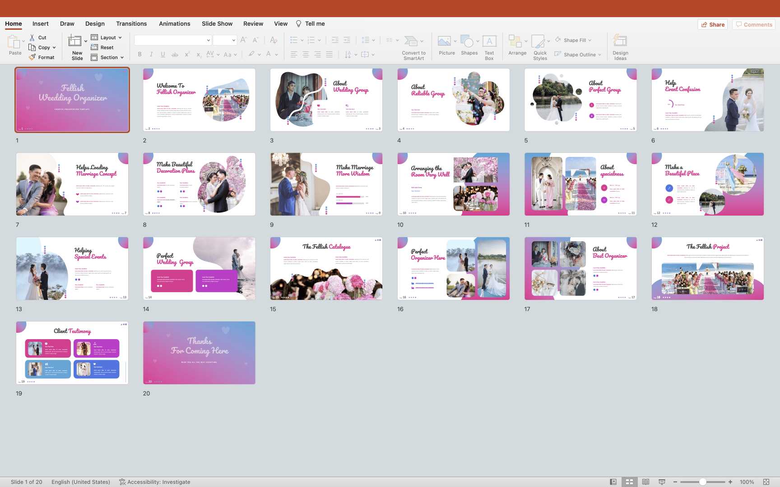Insert a Text Box

click(x=489, y=41)
